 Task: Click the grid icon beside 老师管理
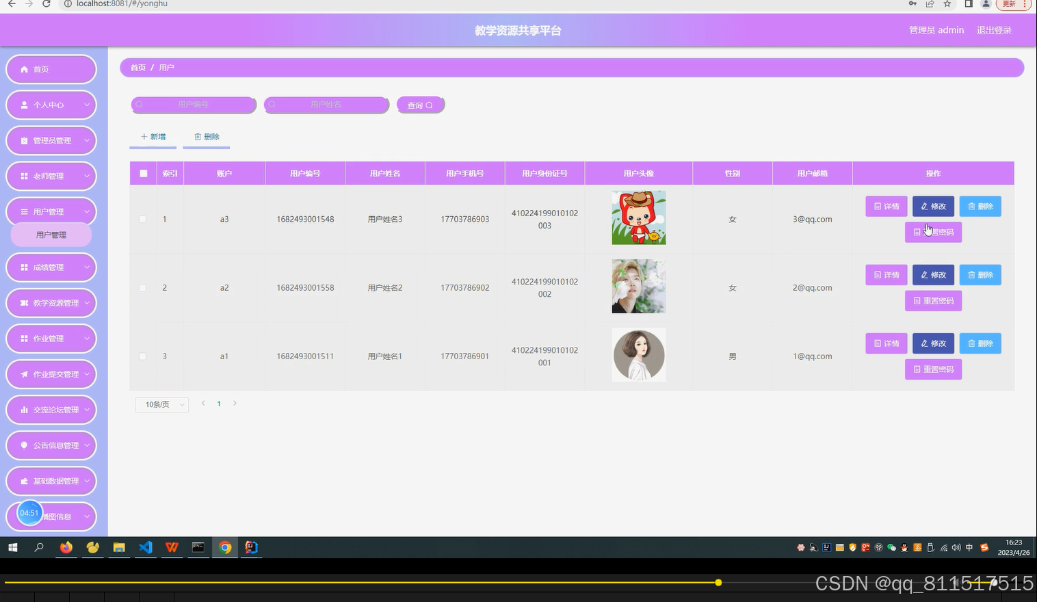pos(25,176)
